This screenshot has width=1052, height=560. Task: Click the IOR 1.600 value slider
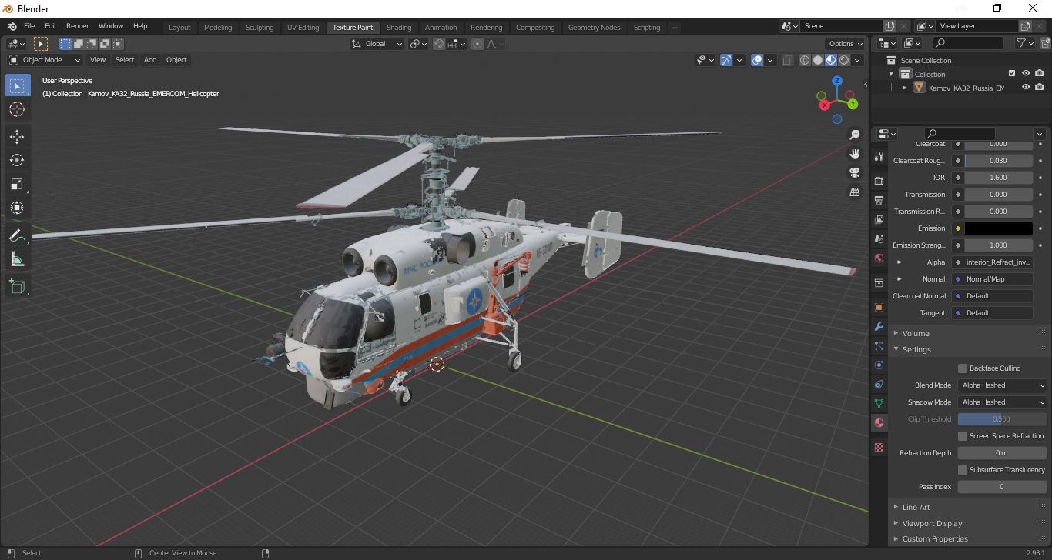tap(999, 178)
